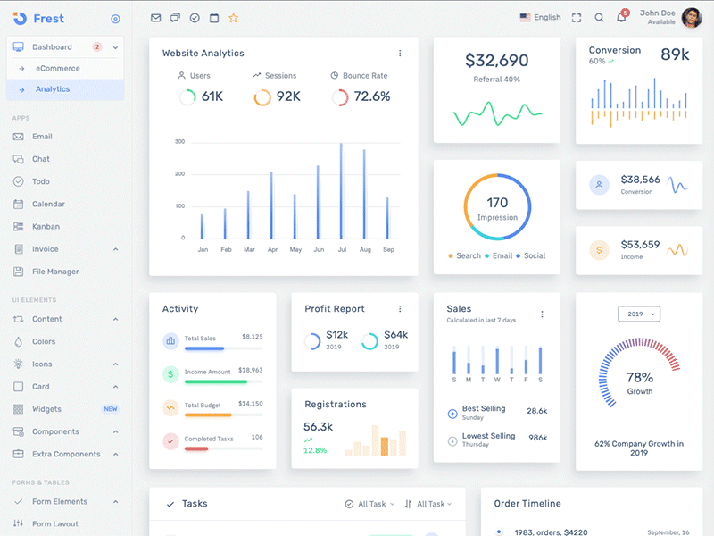Screen dimensions: 714x536
Task: Click the star bookmark icon
Action: click(234, 18)
